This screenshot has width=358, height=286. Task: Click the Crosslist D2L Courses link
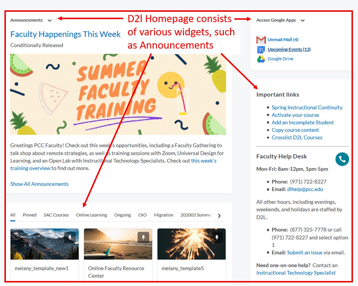[x=297, y=137]
